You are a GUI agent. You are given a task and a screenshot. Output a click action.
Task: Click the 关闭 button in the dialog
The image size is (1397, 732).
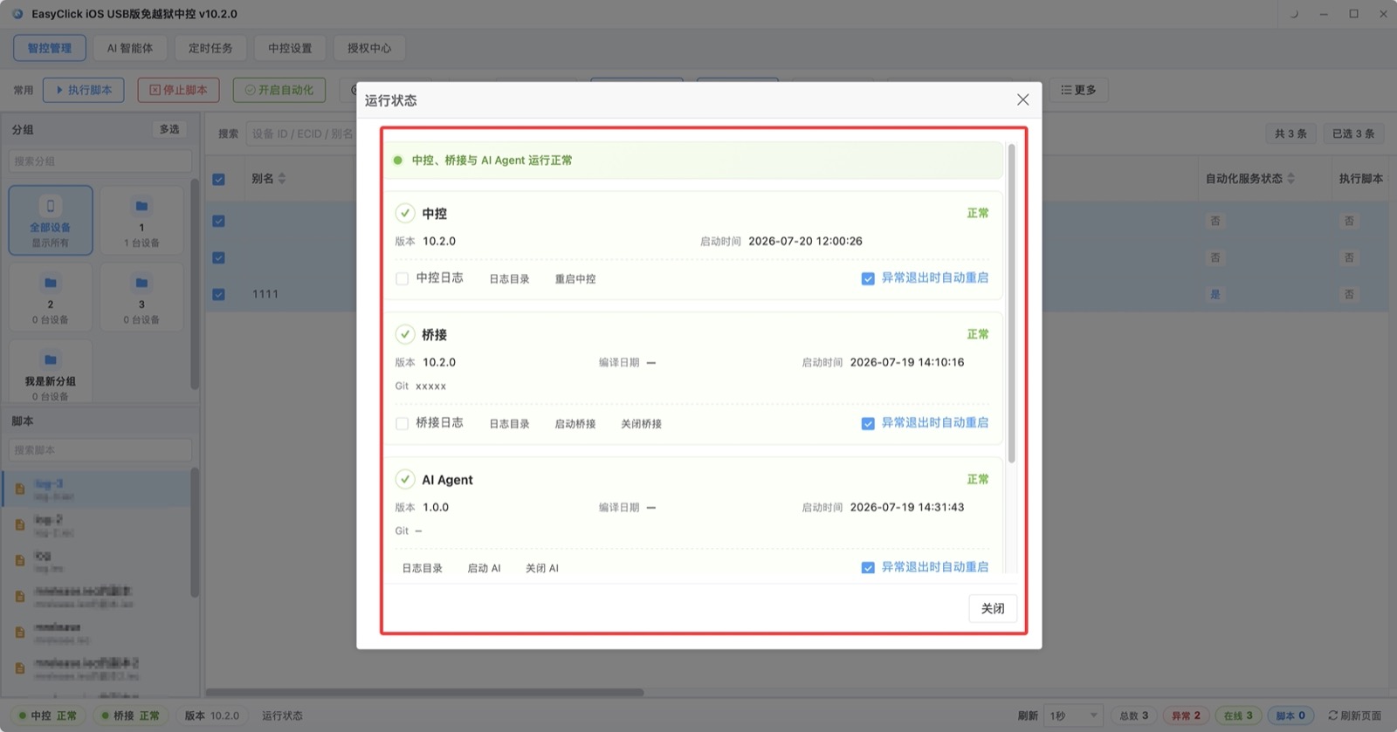993,608
